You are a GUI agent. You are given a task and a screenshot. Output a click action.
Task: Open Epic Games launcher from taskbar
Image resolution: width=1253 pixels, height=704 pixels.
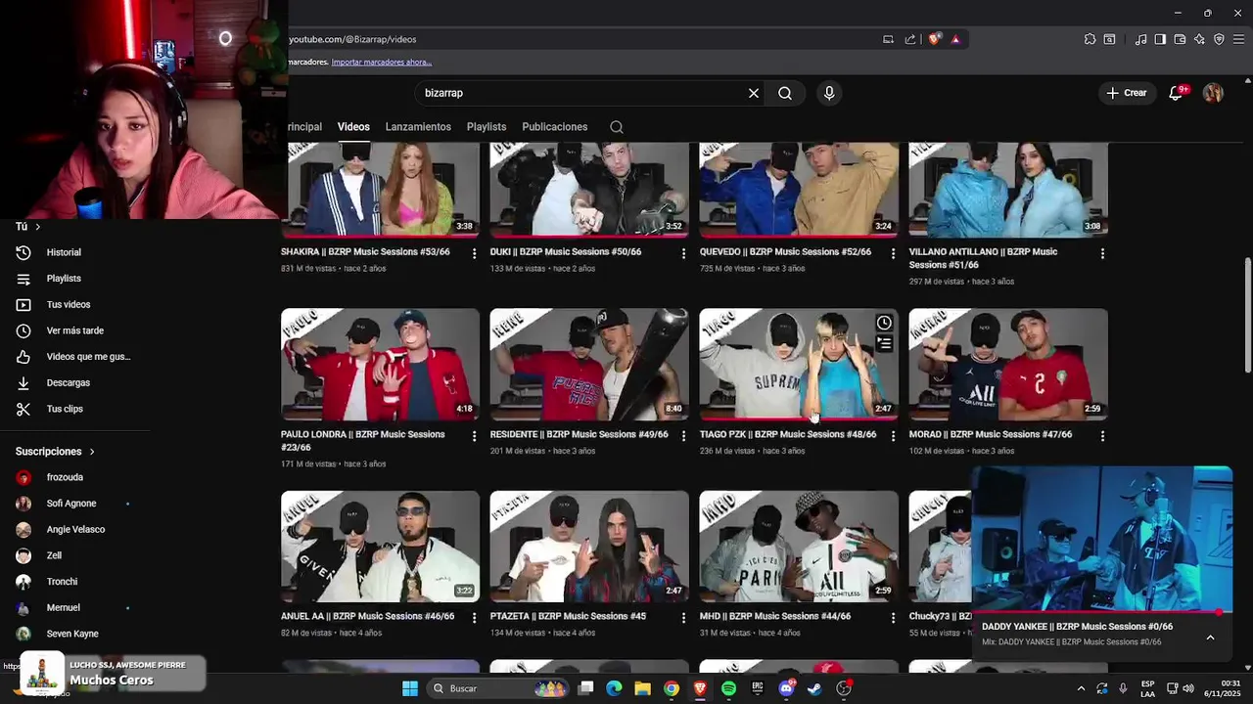click(758, 688)
